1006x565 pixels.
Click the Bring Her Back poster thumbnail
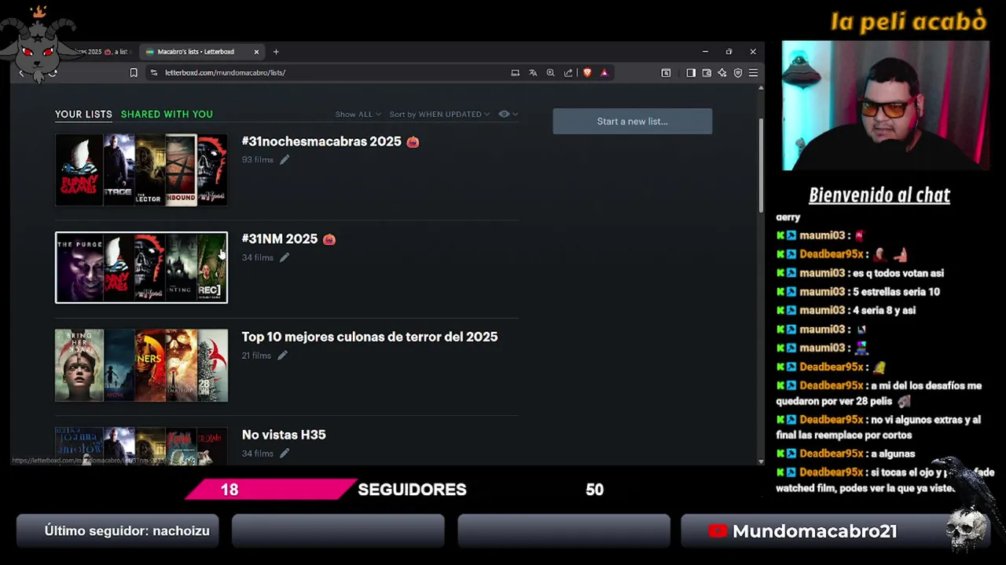tap(79, 366)
